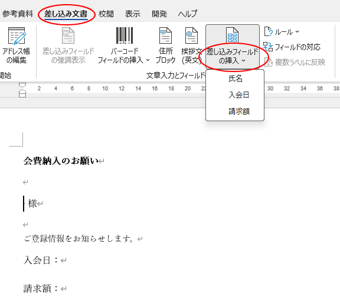Click the アドレス帳の編集 icon
Viewport: 340px width, 305px height.
[x=17, y=35]
